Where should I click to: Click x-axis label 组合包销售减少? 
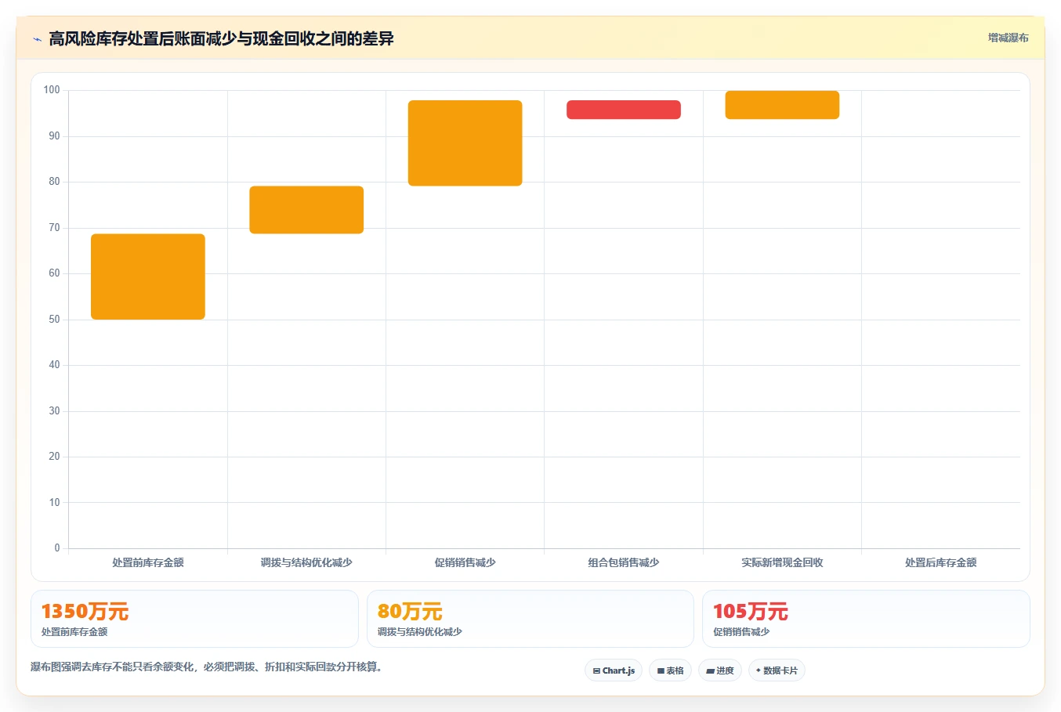pos(624,562)
